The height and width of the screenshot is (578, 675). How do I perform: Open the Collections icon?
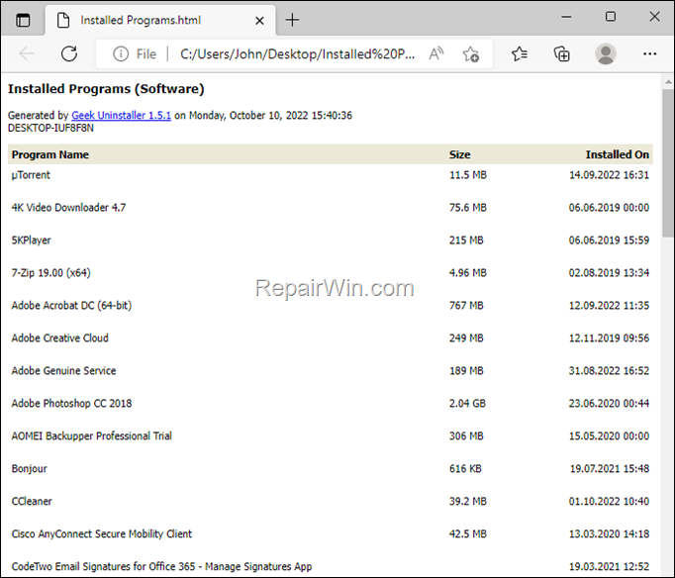pos(562,54)
